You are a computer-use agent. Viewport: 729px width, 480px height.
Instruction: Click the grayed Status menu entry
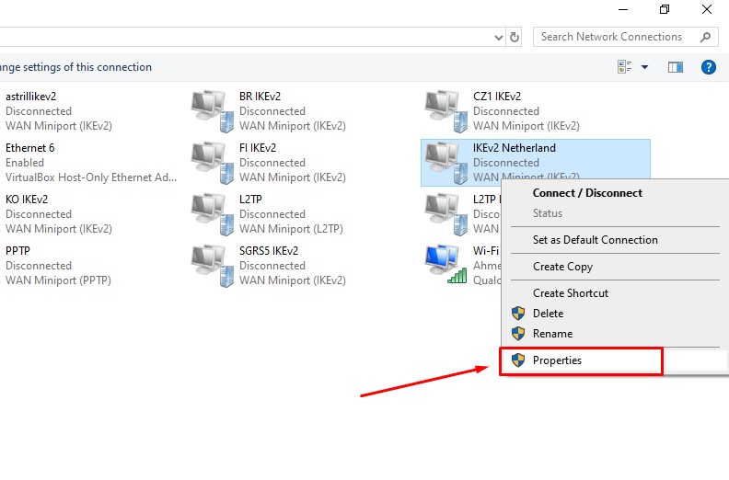548,213
